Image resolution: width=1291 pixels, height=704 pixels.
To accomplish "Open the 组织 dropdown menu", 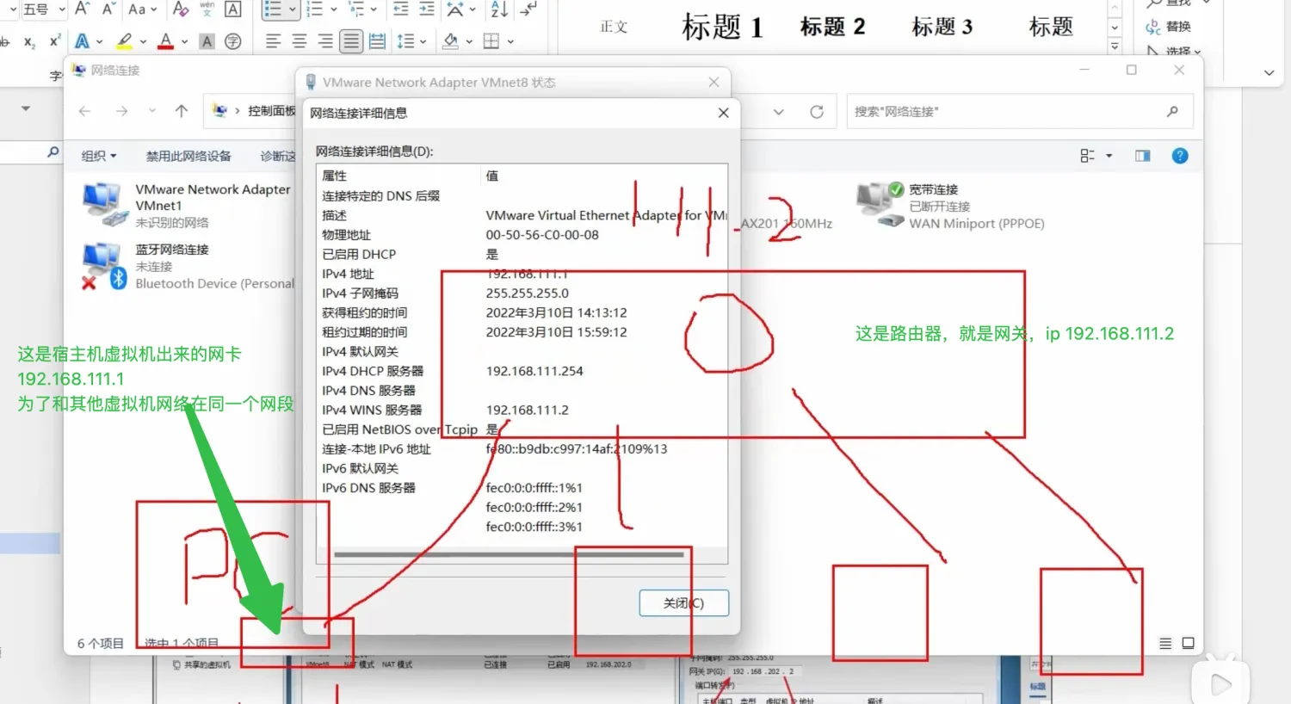I will click(98, 156).
